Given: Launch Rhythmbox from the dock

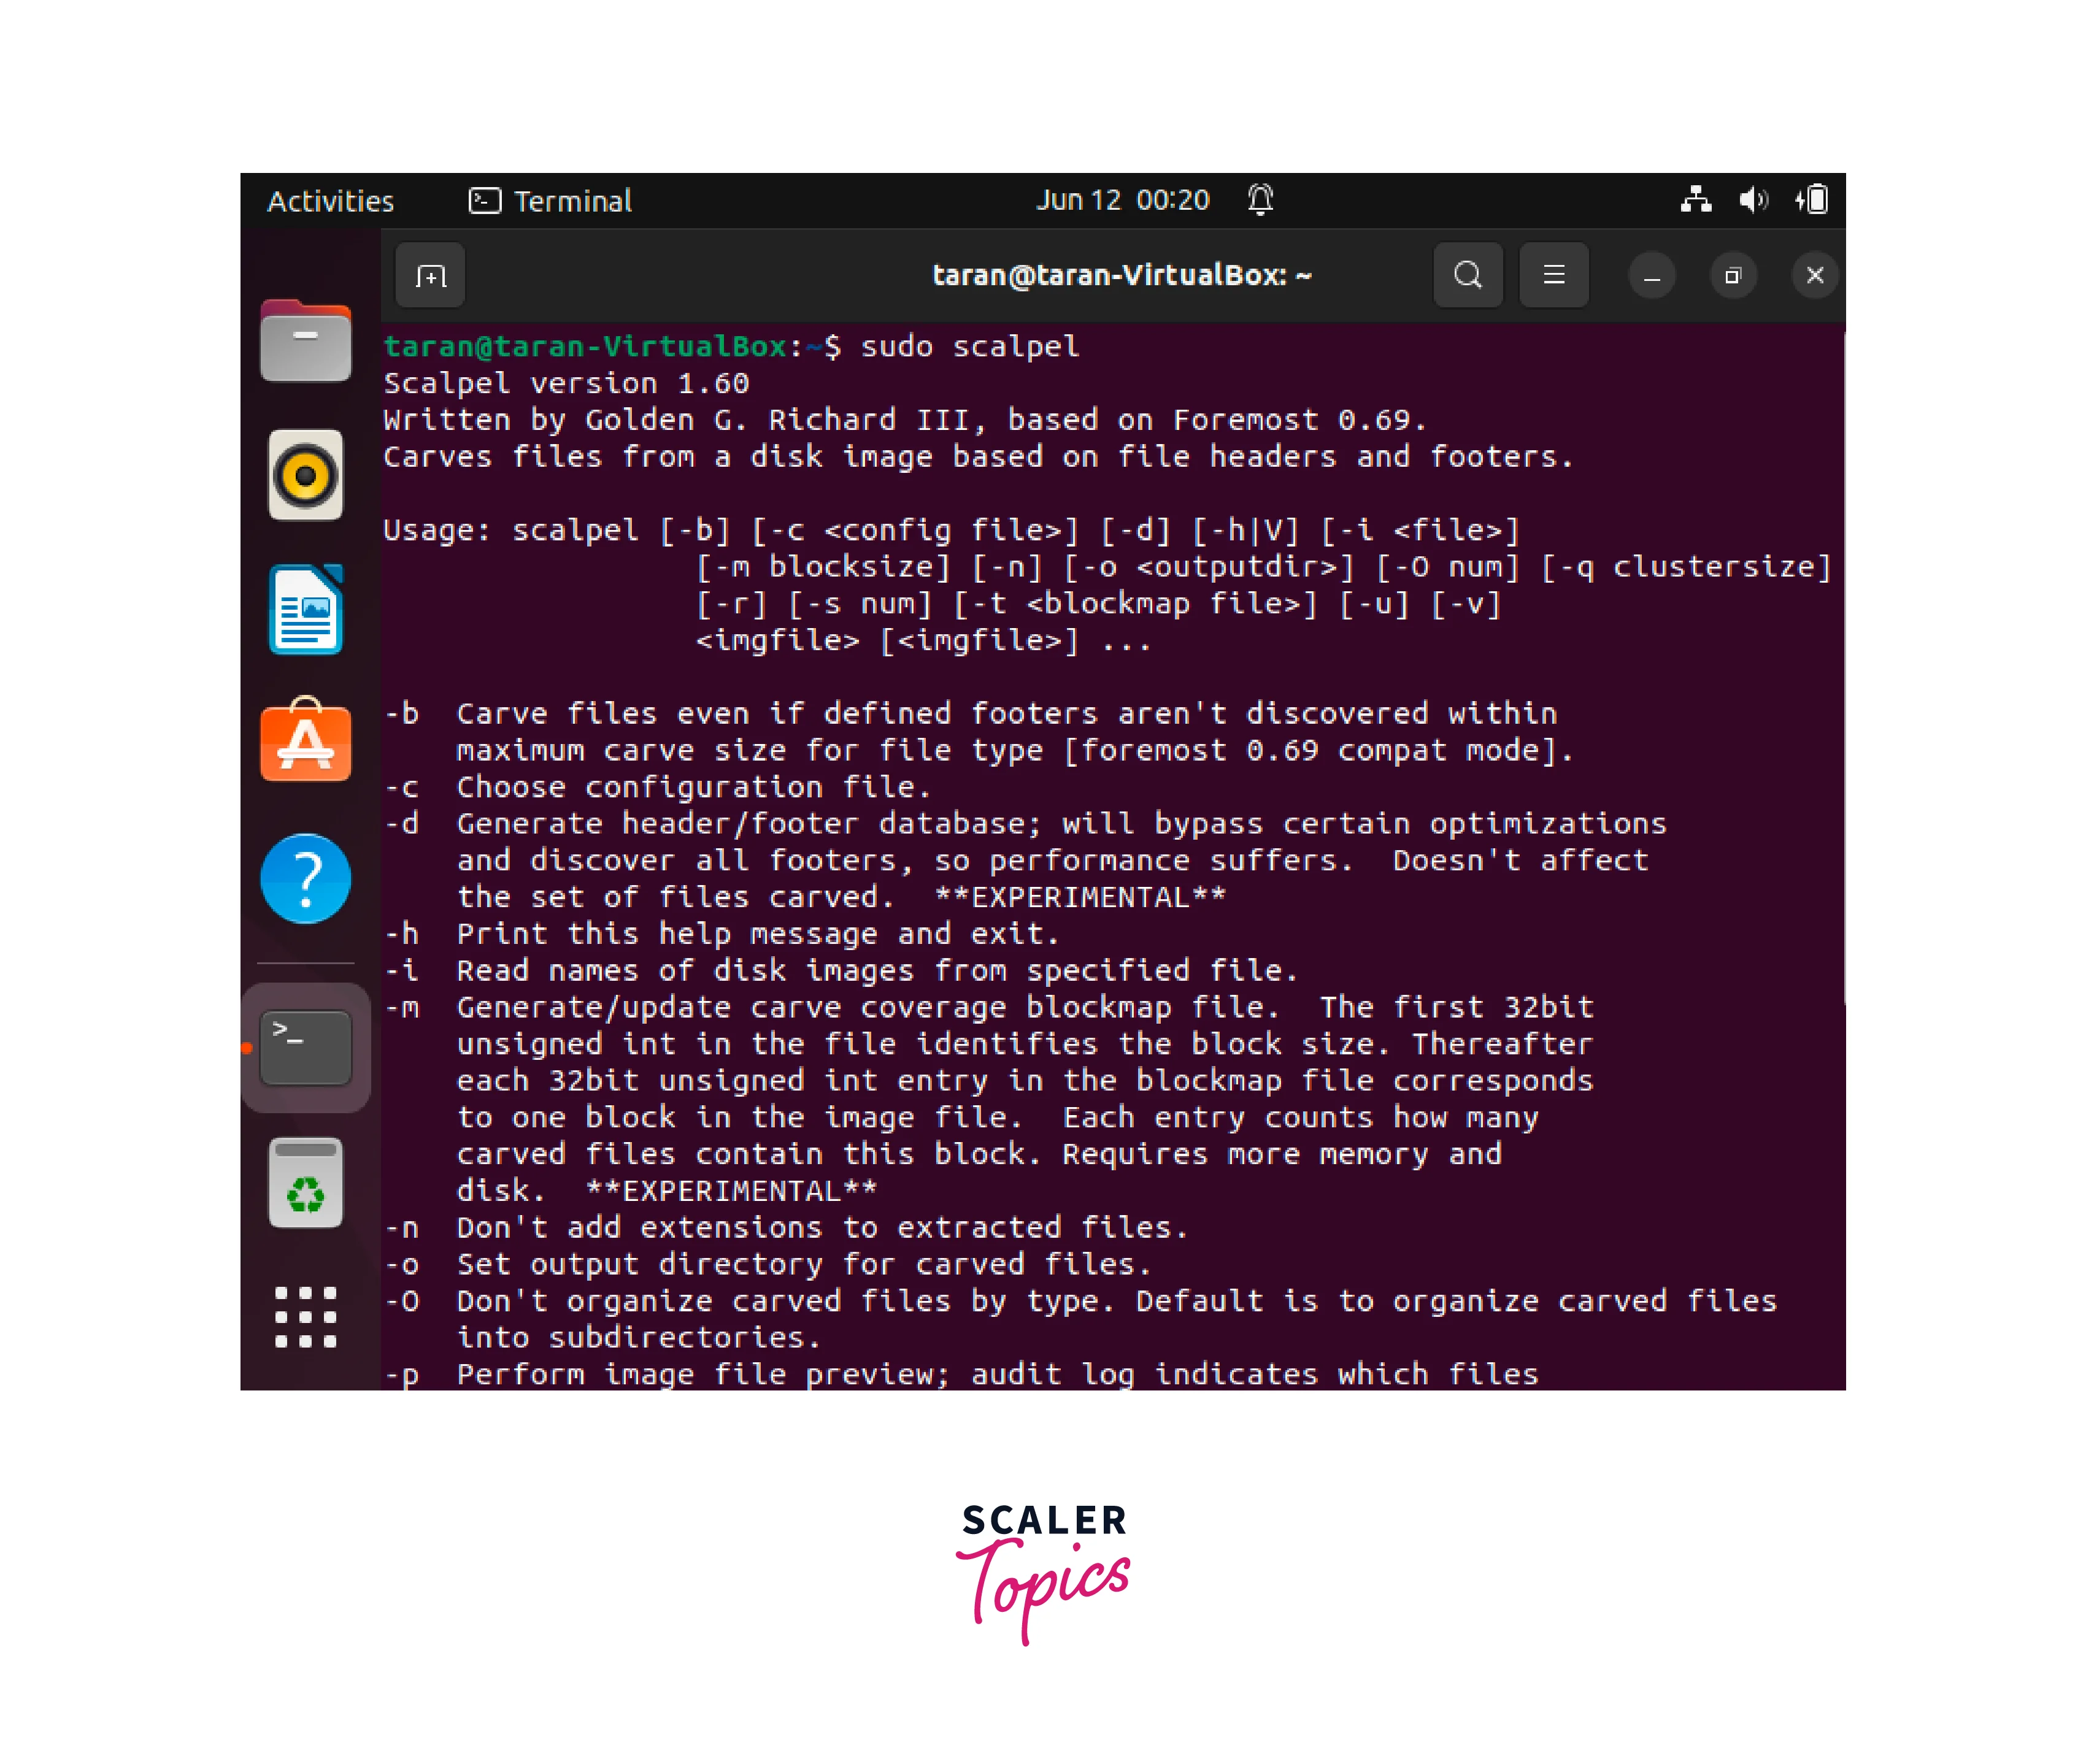Looking at the screenshot, I should point(305,475).
